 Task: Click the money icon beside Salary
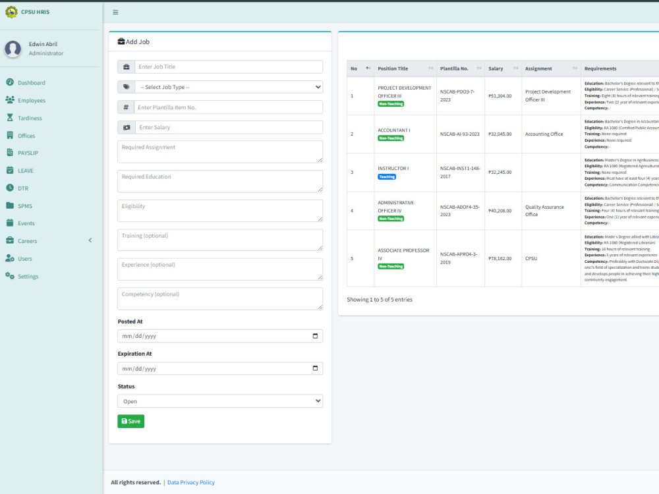pyautogui.click(x=127, y=127)
